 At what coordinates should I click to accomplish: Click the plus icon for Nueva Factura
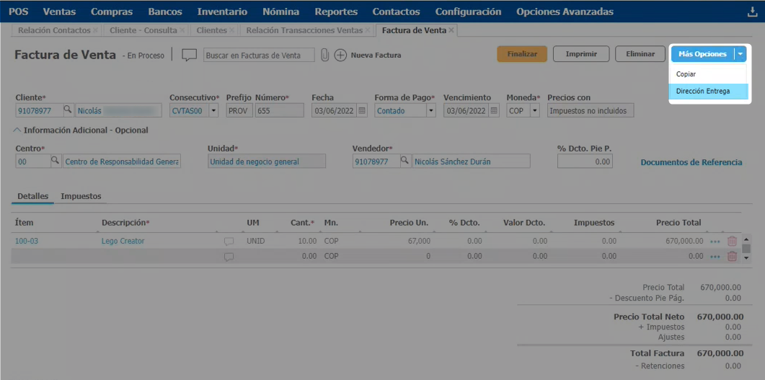[x=340, y=55]
